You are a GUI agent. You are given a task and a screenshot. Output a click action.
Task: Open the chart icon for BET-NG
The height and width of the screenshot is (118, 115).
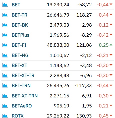tap(5, 55)
